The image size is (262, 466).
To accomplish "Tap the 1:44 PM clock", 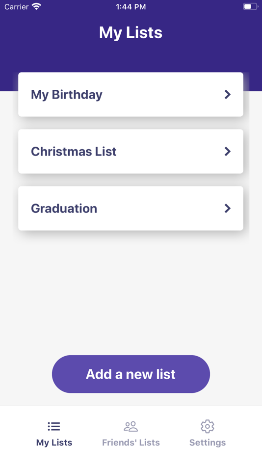I will 131,6.
